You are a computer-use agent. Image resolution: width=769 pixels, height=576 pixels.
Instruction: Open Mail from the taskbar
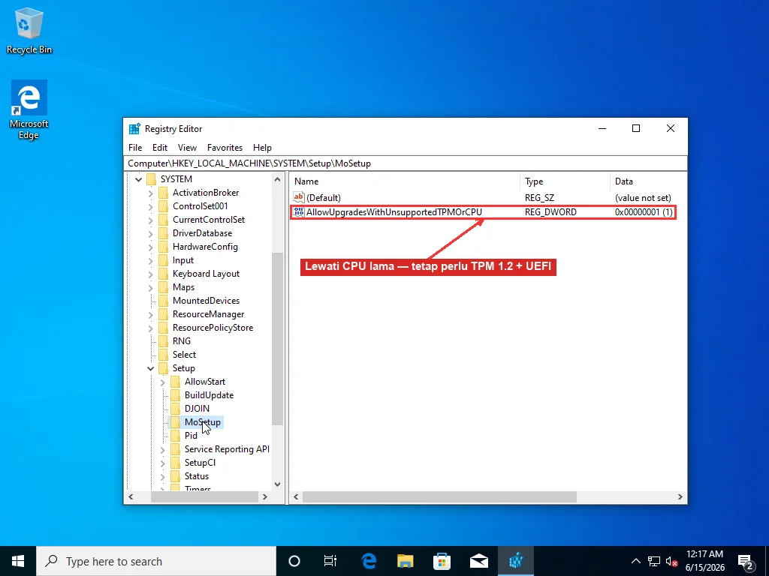point(478,561)
